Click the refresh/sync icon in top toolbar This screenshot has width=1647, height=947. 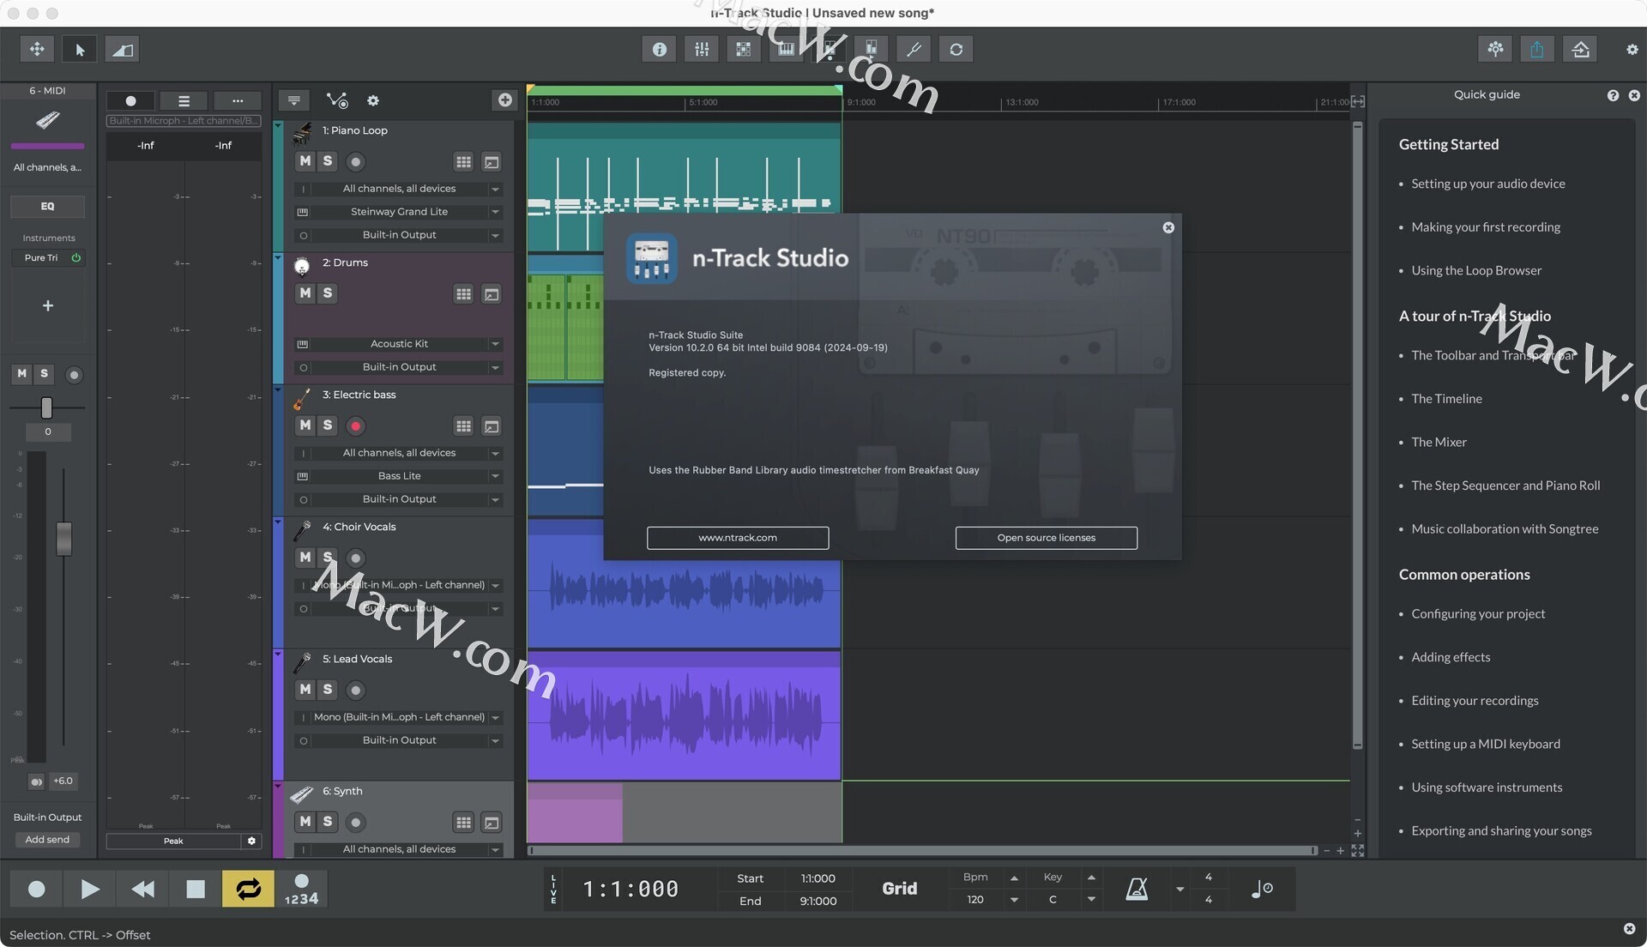click(x=956, y=49)
